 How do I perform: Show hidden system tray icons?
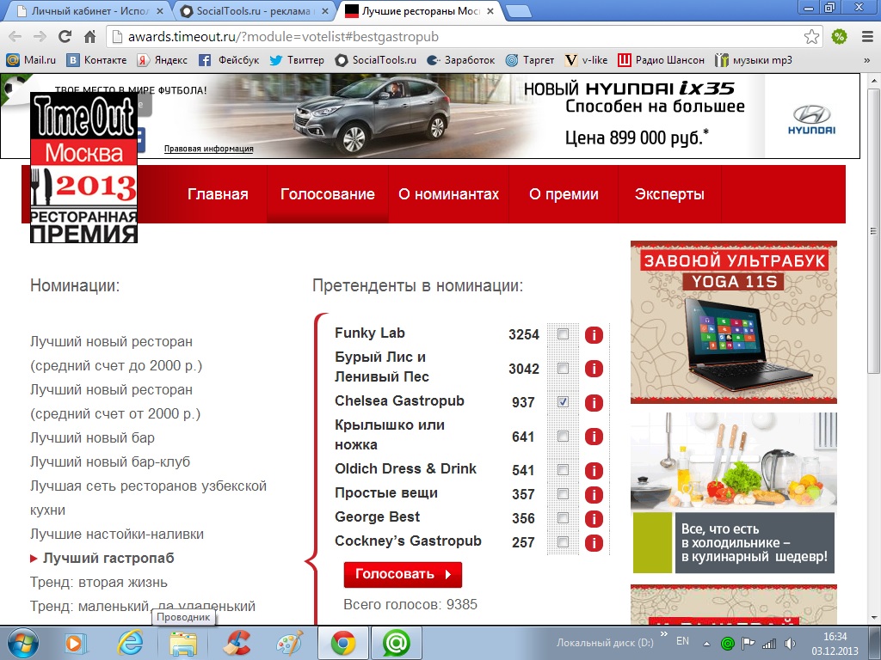(x=707, y=644)
